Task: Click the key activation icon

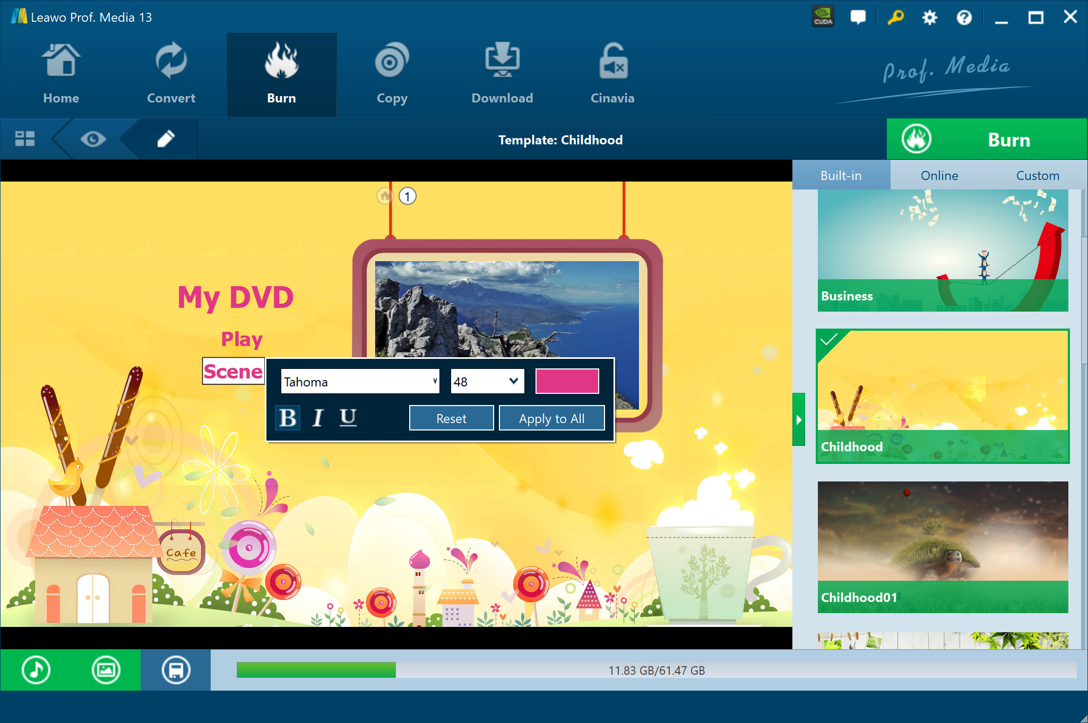Action: pos(895,18)
